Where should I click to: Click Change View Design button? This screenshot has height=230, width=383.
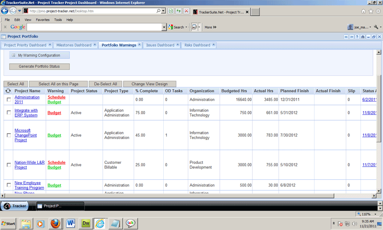(149, 84)
